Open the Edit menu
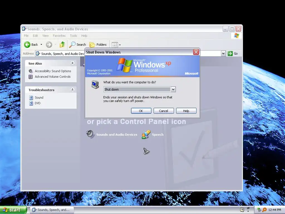Image resolution: width=285 pixels, height=214 pixels. (x=35, y=36)
